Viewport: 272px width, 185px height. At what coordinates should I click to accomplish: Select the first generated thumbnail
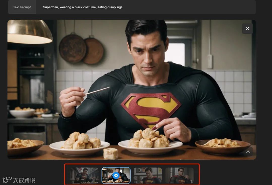(x=84, y=175)
